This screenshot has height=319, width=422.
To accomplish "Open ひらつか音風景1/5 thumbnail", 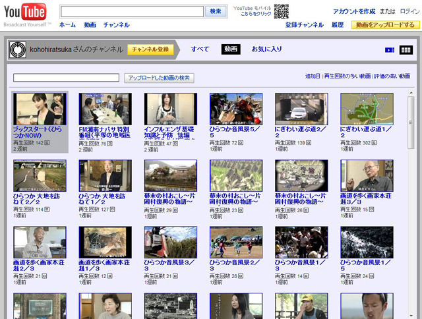I will [x=367, y=243].
